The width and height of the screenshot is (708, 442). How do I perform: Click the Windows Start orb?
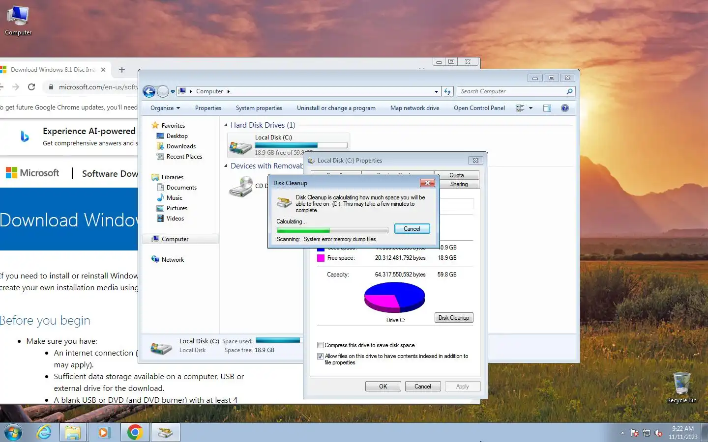point(13,432)
